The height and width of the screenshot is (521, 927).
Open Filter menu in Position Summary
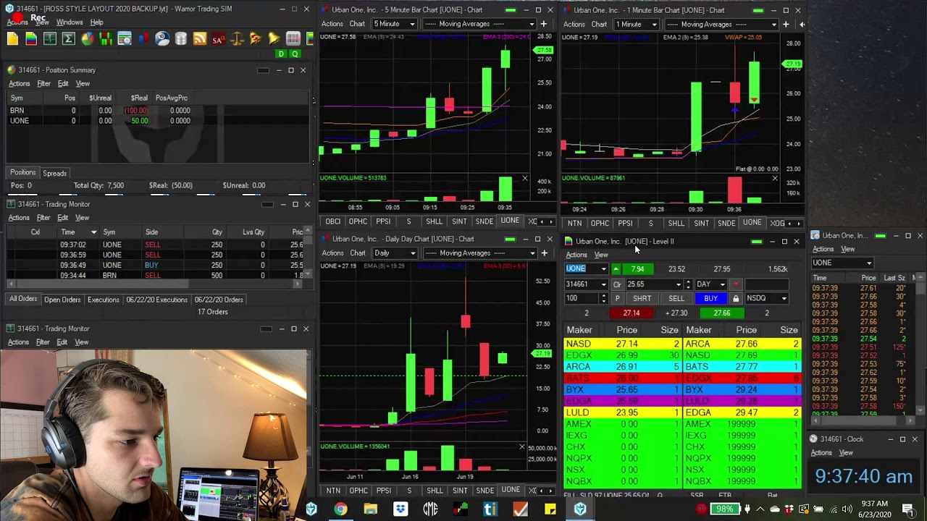pyautogui.click(x=43, y=83)
